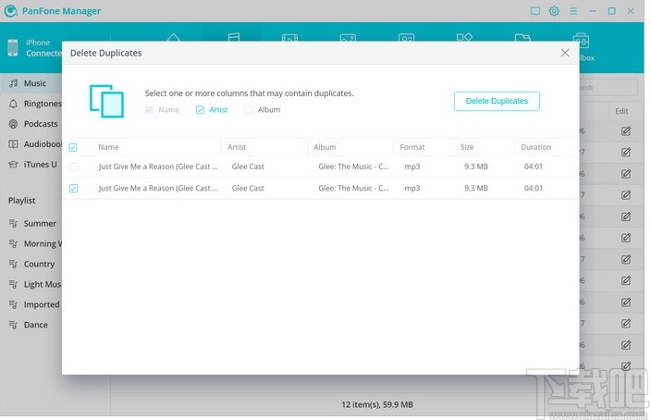Toggle the disabled Name column checkbox
This screenshot has height=420, width=651.
149,110
